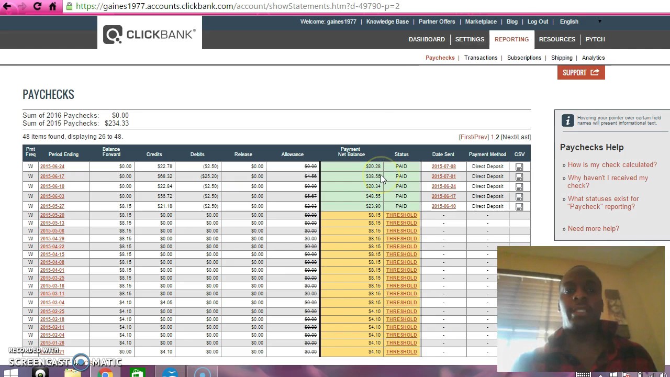
Task: Open period ending 2015-01-28 link
Action: (52, 343)
